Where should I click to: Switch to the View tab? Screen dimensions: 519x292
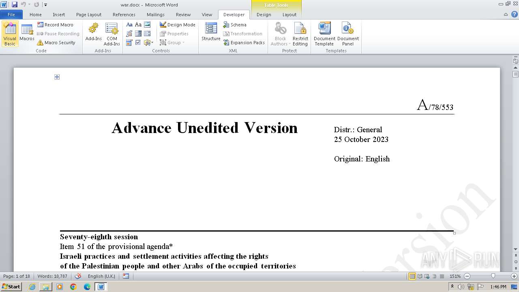[207, 15]
